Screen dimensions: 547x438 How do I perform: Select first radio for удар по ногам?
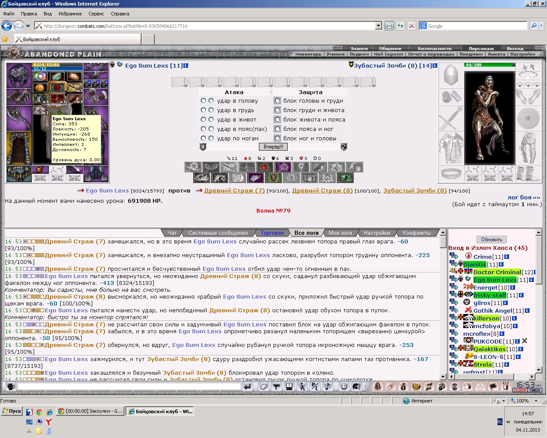click(203, 138)
